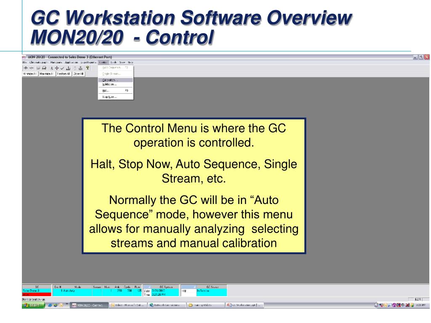Open the Inbox Outlook taskbar button
The image size is (431, 323).
click(128, 305)
